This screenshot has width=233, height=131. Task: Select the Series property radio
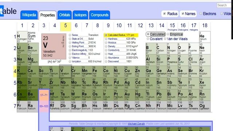(70, 35)
